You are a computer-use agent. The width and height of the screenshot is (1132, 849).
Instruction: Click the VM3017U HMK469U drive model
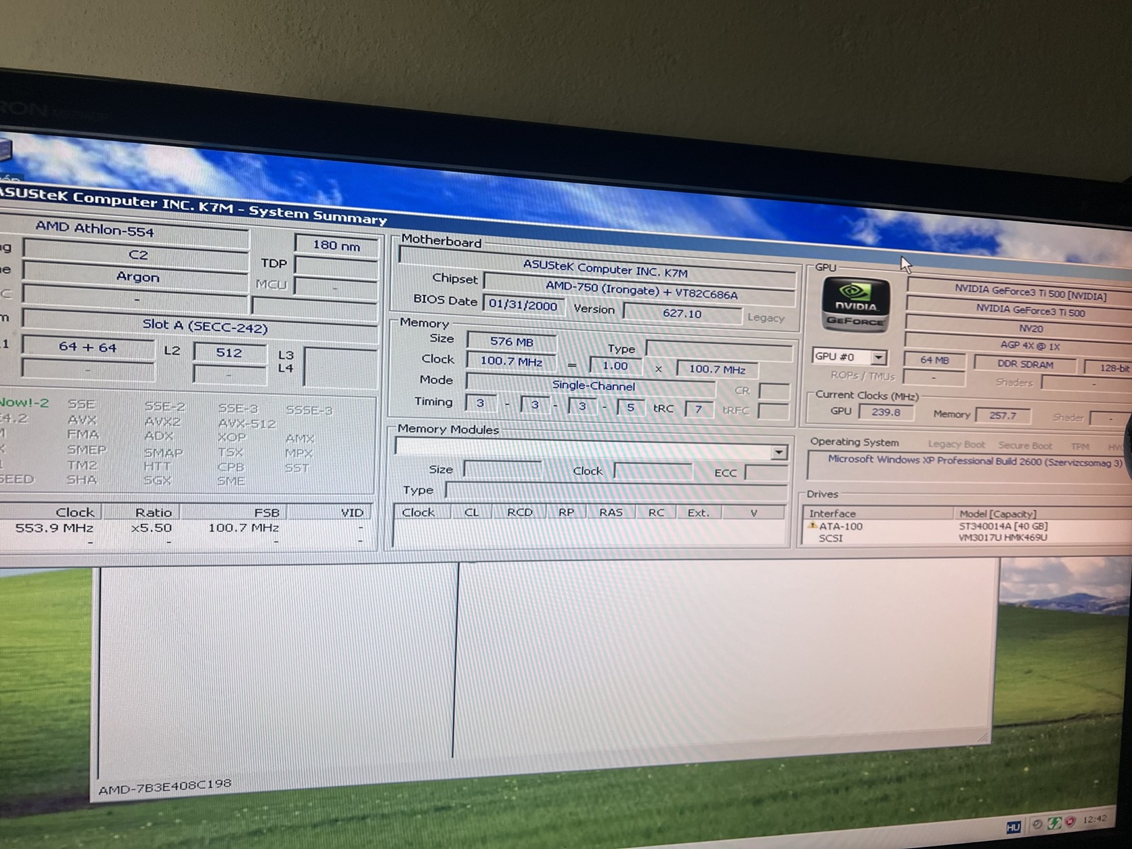(1003, 538)
